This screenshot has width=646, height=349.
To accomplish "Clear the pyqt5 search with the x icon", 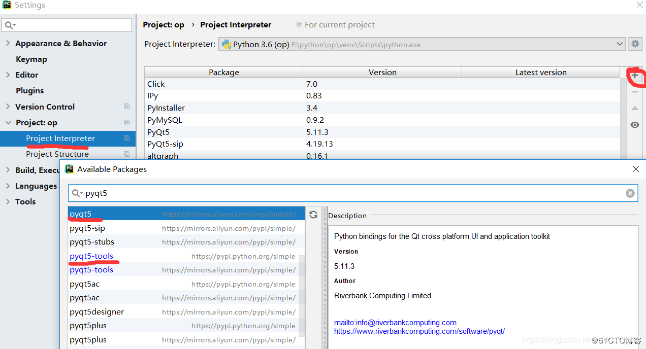I will (630, 193).
